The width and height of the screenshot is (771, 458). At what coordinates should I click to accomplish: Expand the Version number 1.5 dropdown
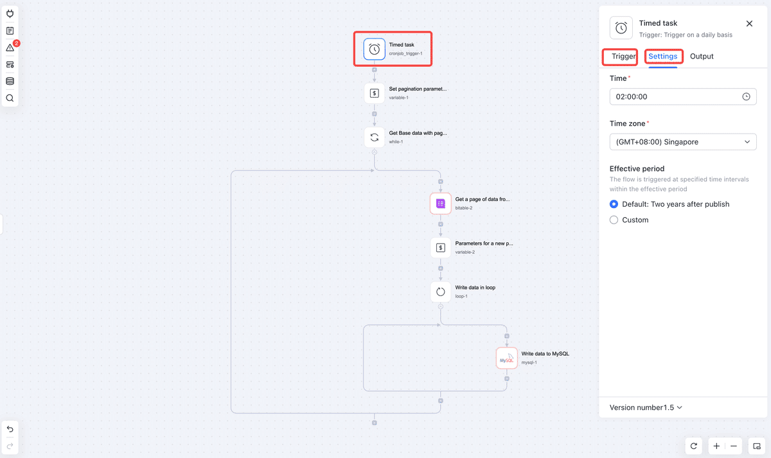(646, 407)
